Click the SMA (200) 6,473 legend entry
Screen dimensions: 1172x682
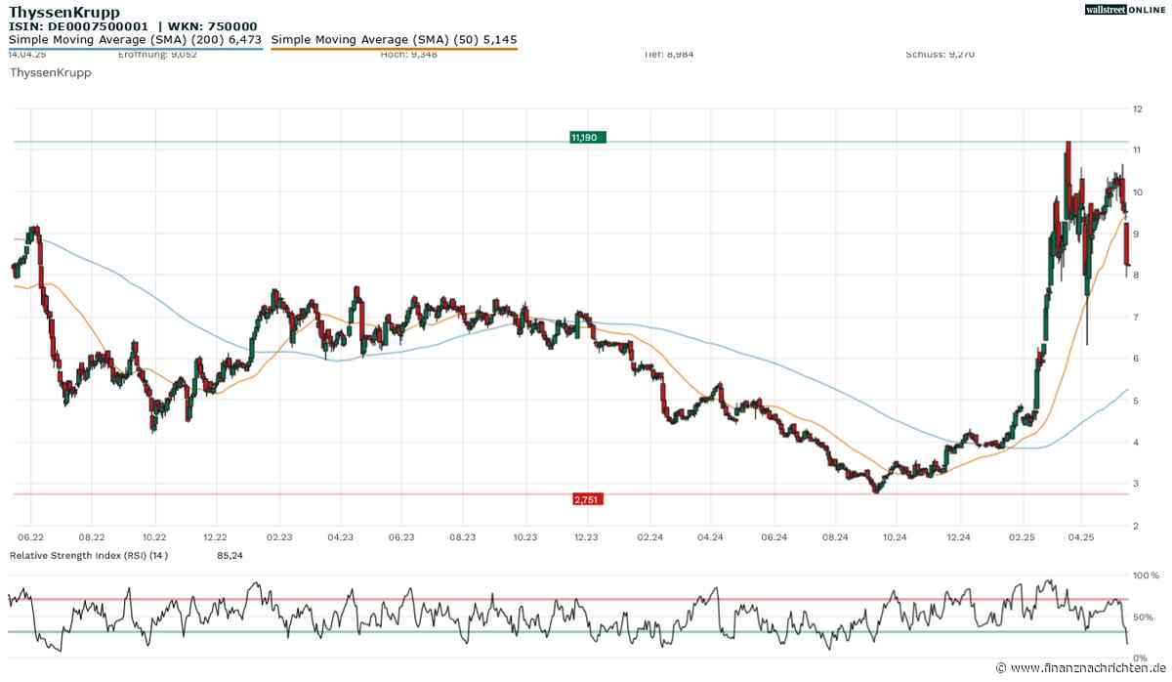coord(136,40)
